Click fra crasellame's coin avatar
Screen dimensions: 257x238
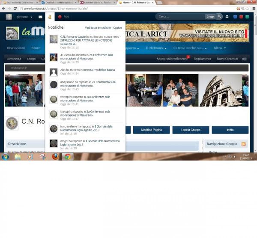coord(54,129)
